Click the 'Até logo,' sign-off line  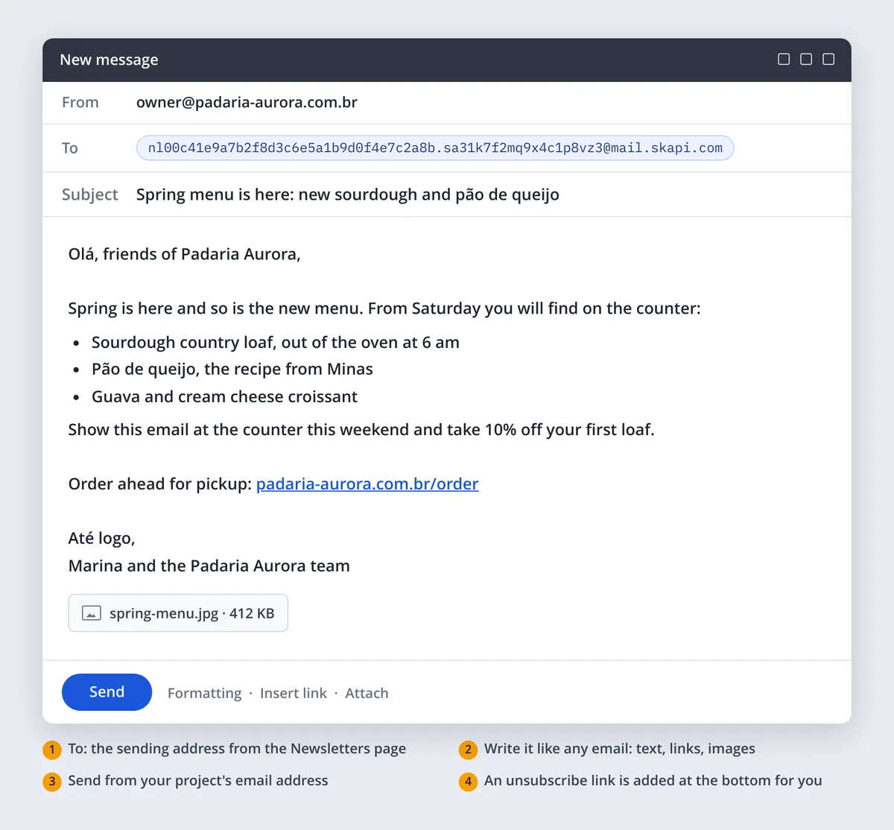[x=101, y=538]
